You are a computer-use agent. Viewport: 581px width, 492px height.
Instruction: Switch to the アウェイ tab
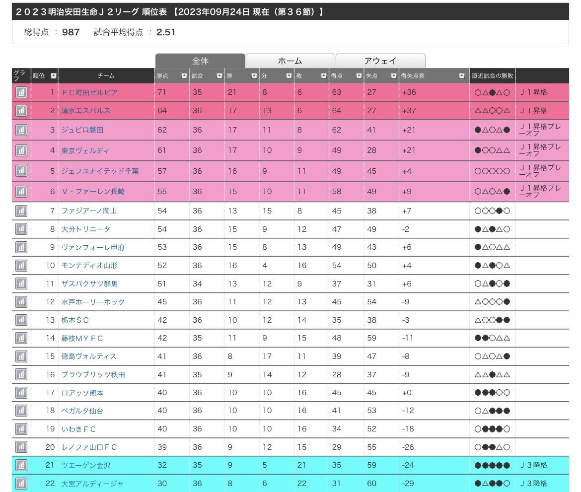(x=380, y=61)
